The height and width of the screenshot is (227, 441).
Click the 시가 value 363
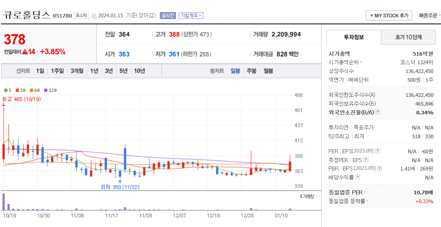point(124,54)
